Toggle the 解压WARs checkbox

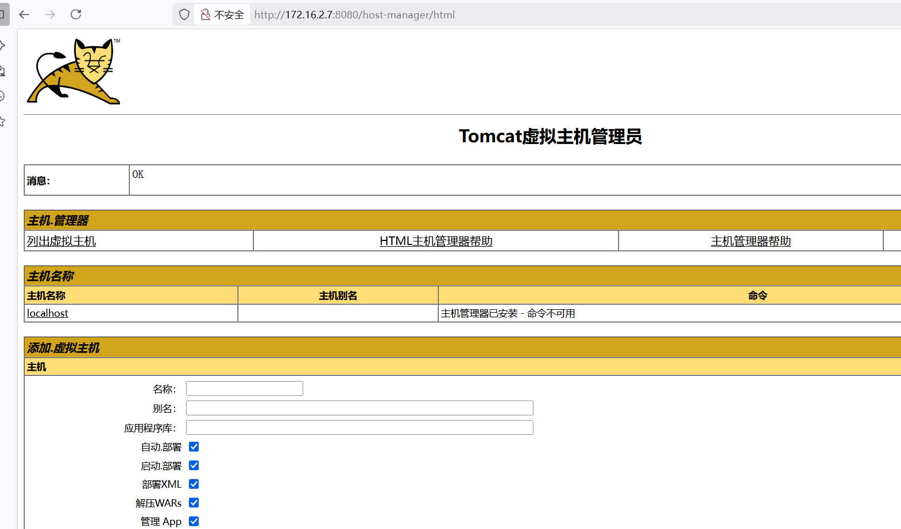click(194, 503)
